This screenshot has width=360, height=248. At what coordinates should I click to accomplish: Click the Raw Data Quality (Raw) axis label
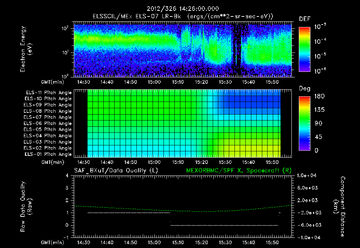[x=26, y=207]
